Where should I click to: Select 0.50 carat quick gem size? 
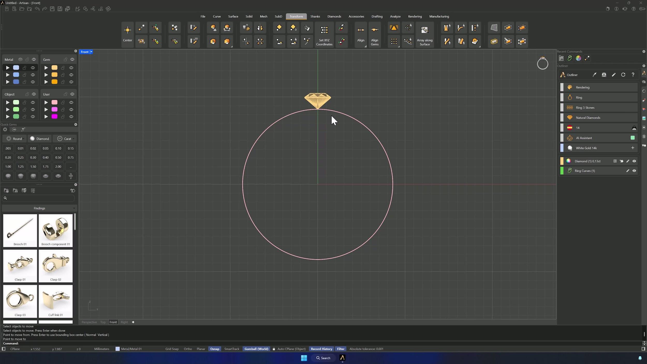[58, 157]
